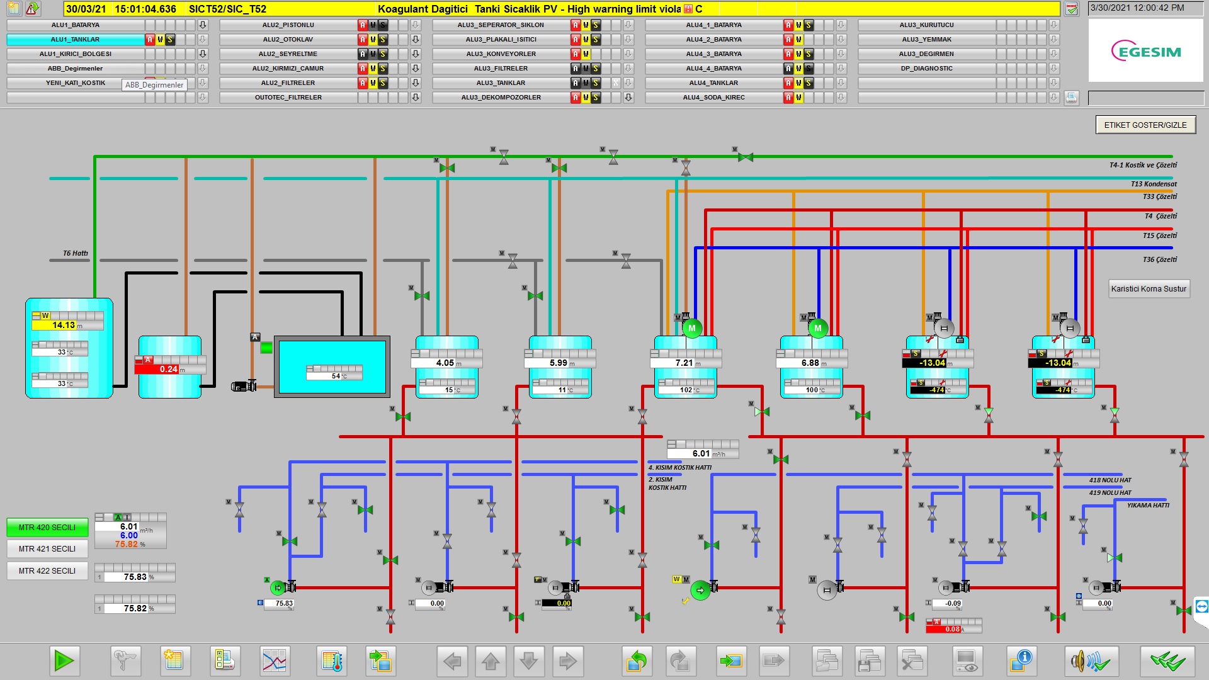Open ALU1_TANKLAR area tab
The width and height of the screenshot is (1209, 680).
click(76, 40)
